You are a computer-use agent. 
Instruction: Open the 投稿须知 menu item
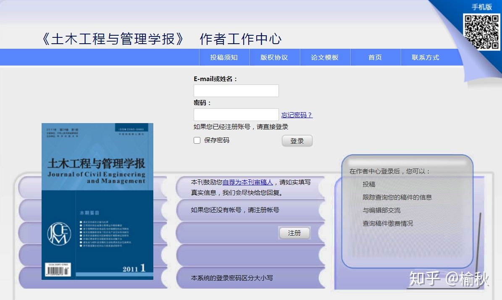tap(225, 57)
